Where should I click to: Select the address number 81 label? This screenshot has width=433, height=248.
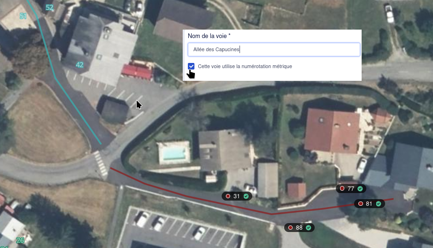pyautogui.click(x=369, y=203)
